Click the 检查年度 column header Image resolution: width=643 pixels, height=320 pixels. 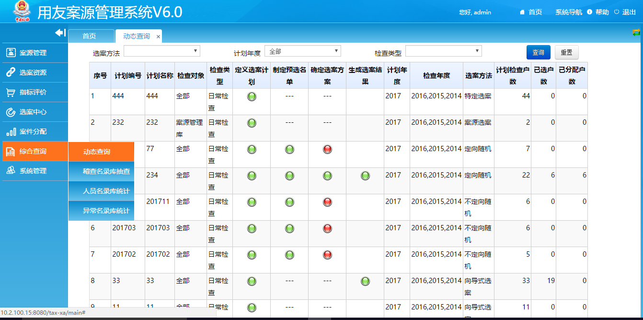click(x=436, y=76)
